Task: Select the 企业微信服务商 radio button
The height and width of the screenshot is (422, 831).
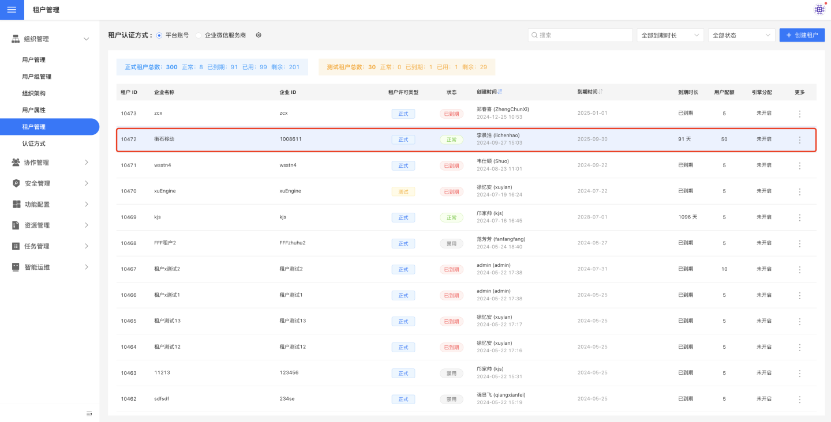Action: pos(199,35)
